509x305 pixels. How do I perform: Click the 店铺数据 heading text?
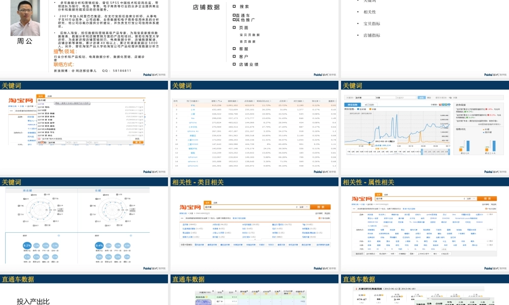coord(206,7)
